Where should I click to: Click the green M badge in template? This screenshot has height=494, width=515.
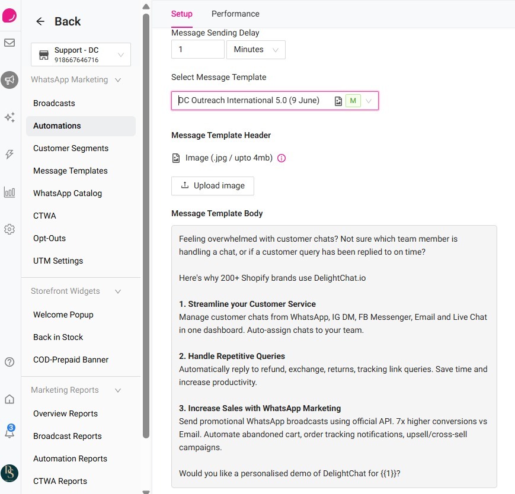click(353, 101)
